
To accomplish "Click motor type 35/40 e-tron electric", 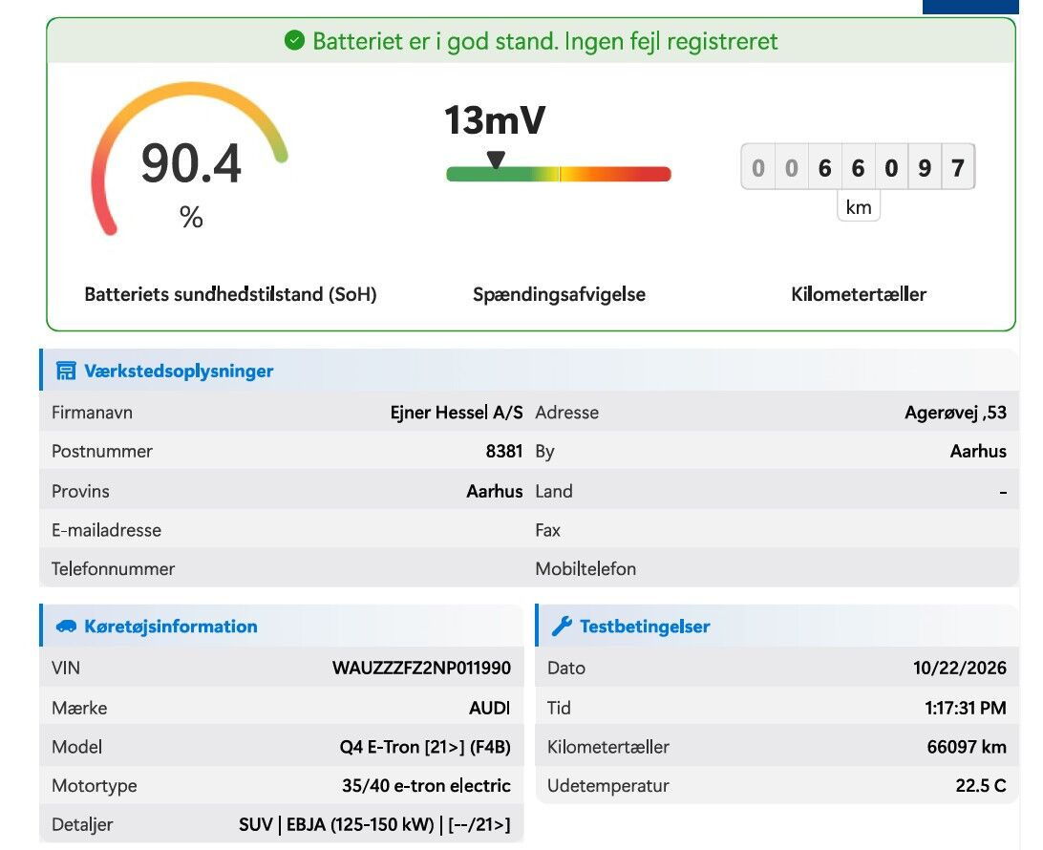I will point(426,785).
